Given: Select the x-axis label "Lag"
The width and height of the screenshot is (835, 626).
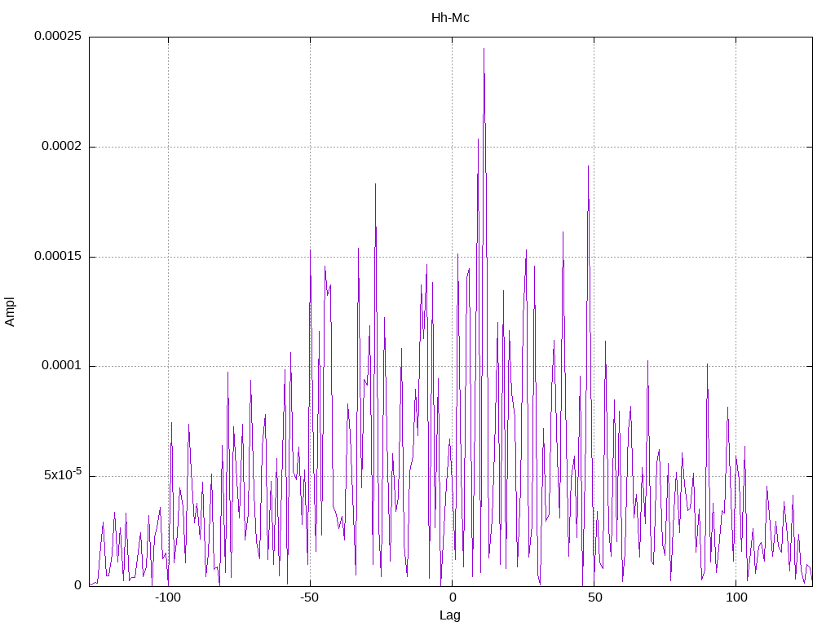Looking at the screenshot, I should pos(450,615).
